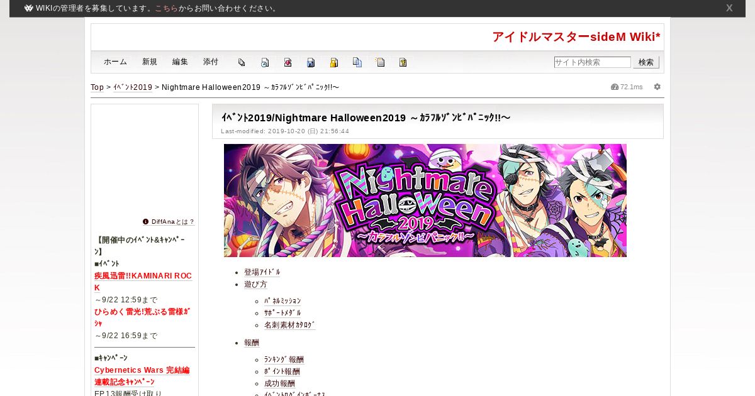Click the Last-modified 2019-10-20 timestamp text

tap(285, 131)
